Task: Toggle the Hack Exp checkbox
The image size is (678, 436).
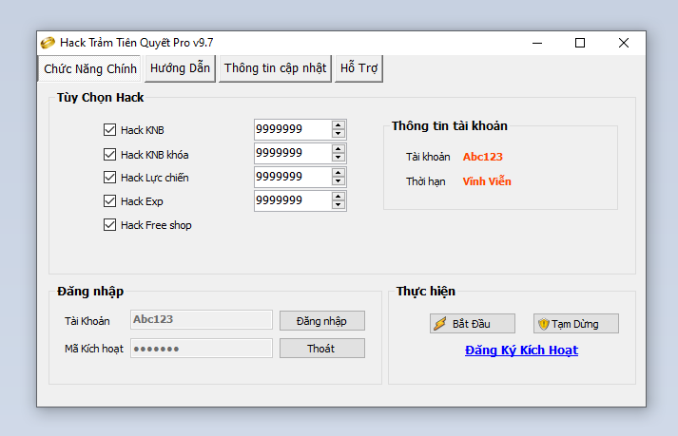Action: [x=109, y=201]
